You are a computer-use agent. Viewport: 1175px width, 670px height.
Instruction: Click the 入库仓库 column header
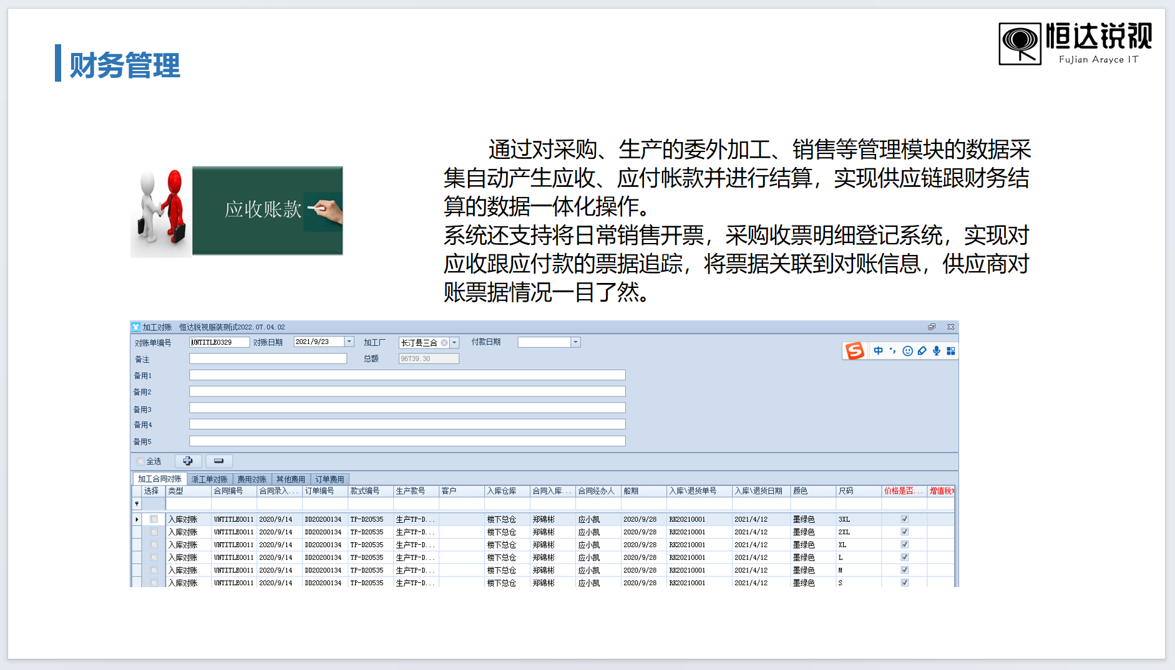[507, 491]
